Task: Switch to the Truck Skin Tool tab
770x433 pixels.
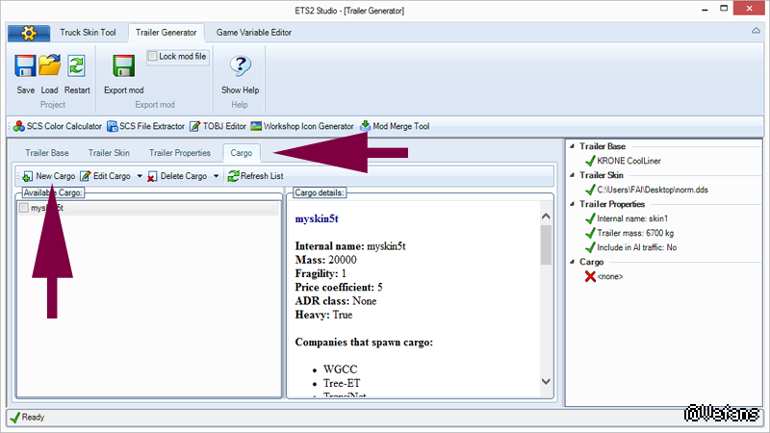Action: click(81, 33)
